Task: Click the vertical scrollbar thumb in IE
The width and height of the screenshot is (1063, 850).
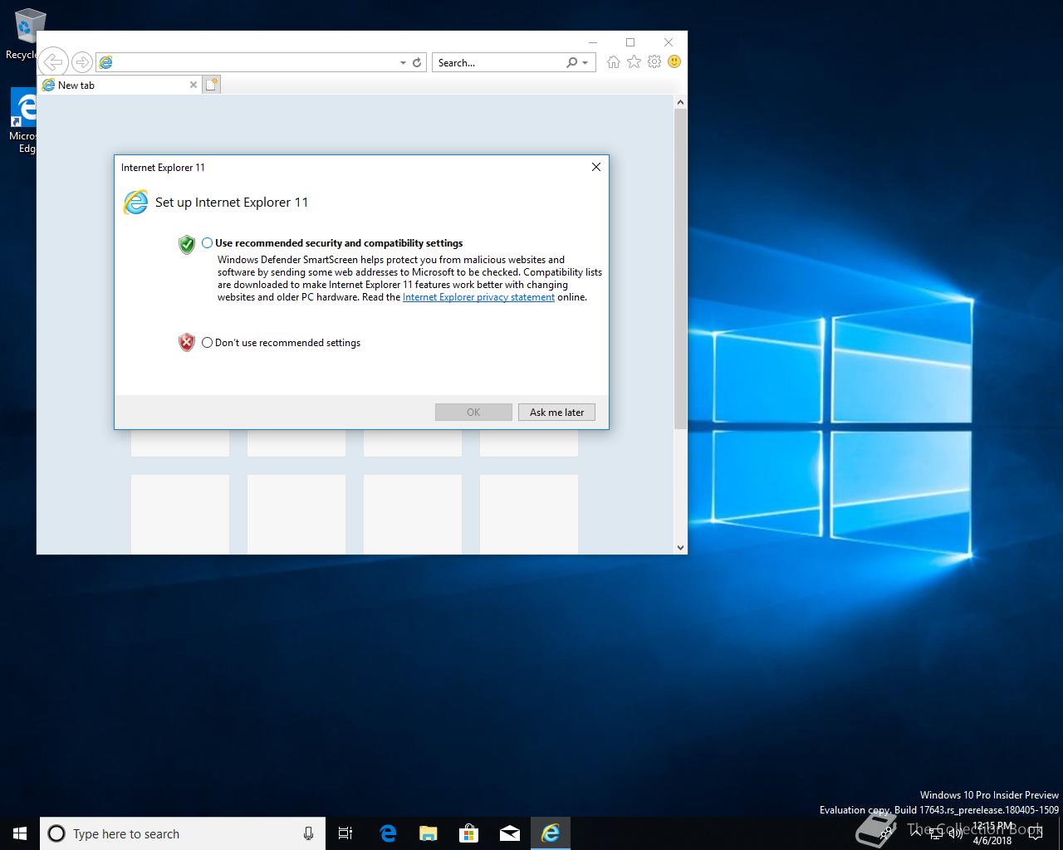Action: pyautogui.click(x=680, y=269)
